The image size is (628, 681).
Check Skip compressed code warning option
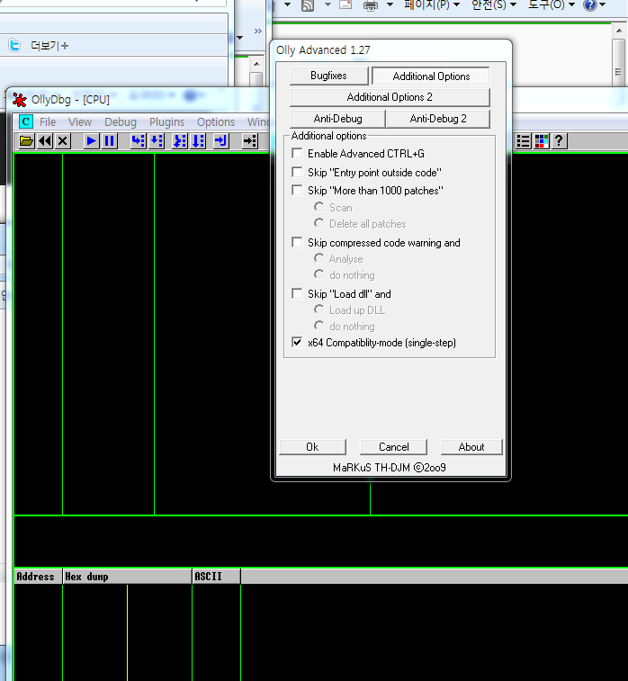tap(297, 242)
